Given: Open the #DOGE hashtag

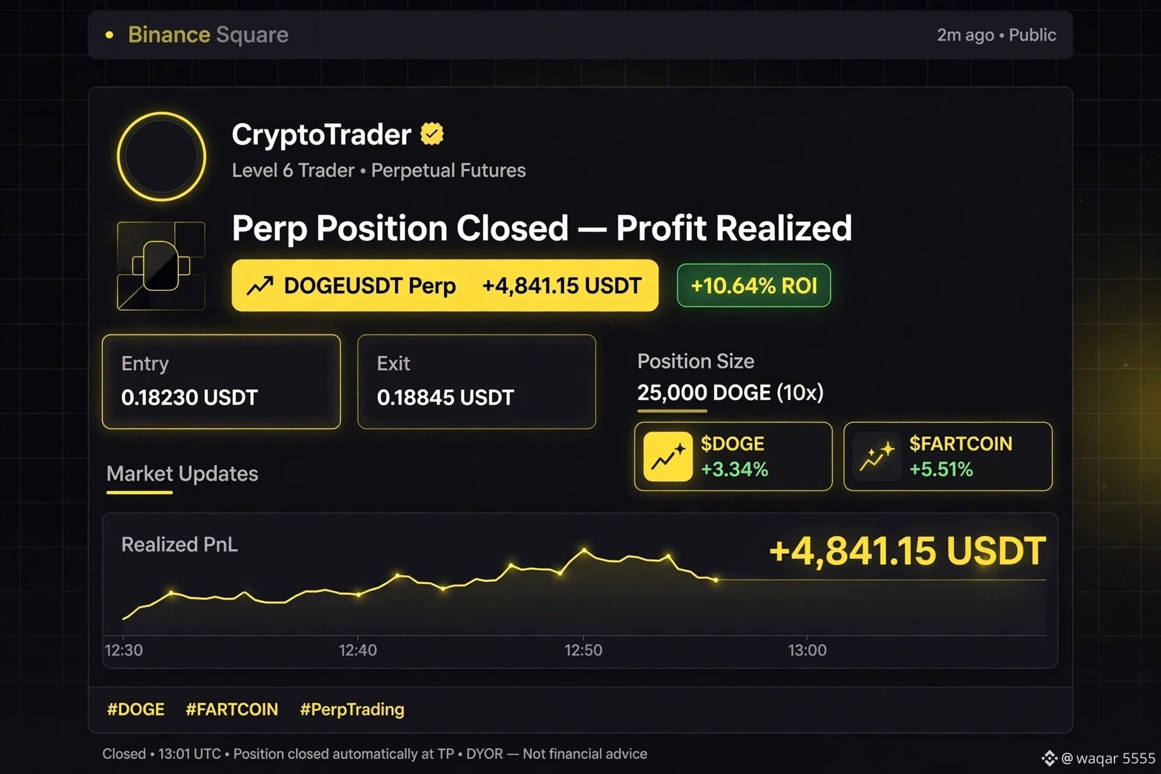Looking at the screenshot, I should [135, 709].
